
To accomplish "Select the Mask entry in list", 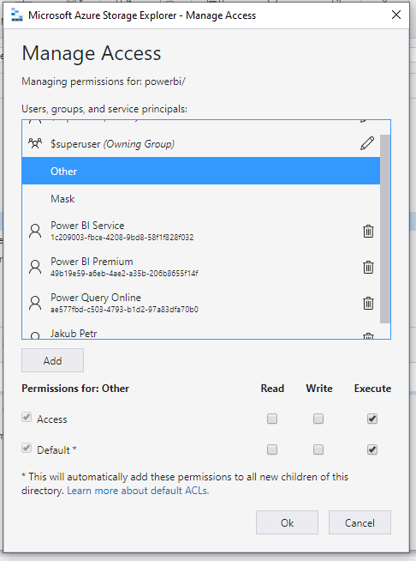I will coord(200,198).
